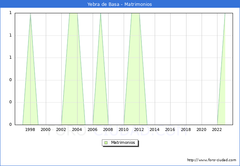Click the peak of the 2007 spike
This screenshot has height=166, width=240.
(x=100, y=14)
